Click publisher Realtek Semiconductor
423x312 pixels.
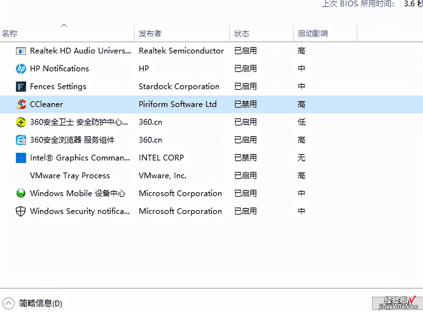tap(181, 51)
